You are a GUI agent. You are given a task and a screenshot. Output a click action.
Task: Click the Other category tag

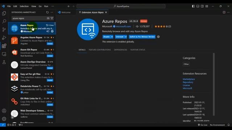click(186, 64)
